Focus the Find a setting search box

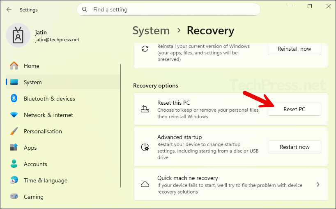tap(173, 9)
